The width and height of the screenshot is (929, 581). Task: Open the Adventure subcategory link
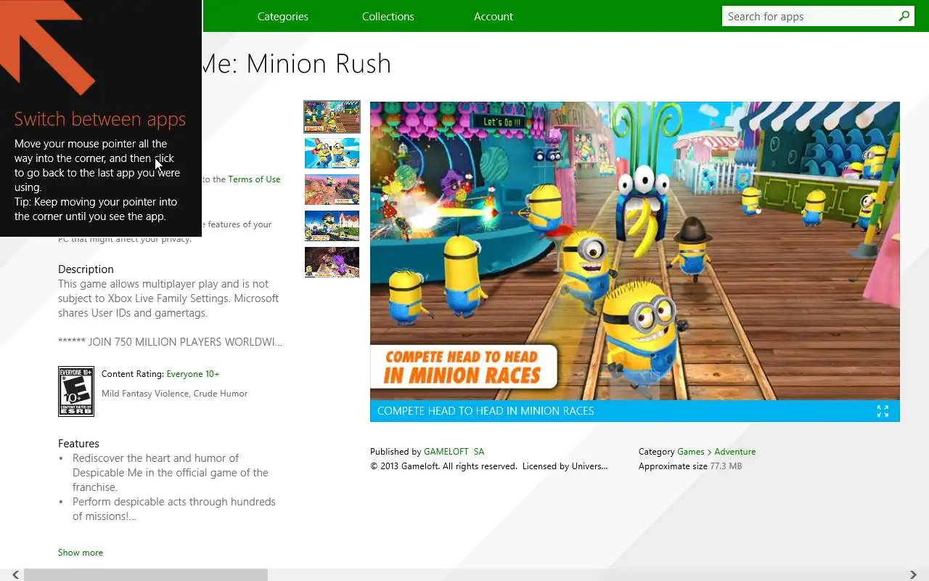[x=735, y=452]
